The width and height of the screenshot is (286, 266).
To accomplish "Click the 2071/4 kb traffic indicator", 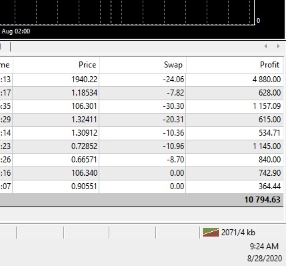I will [238, 233].
